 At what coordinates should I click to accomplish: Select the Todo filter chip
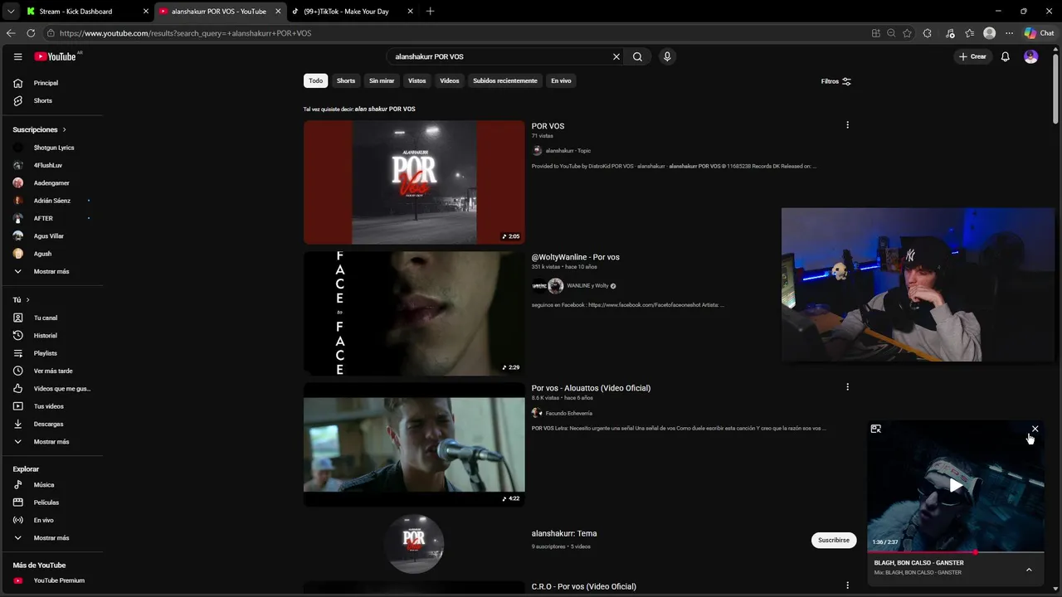(315, 80)
